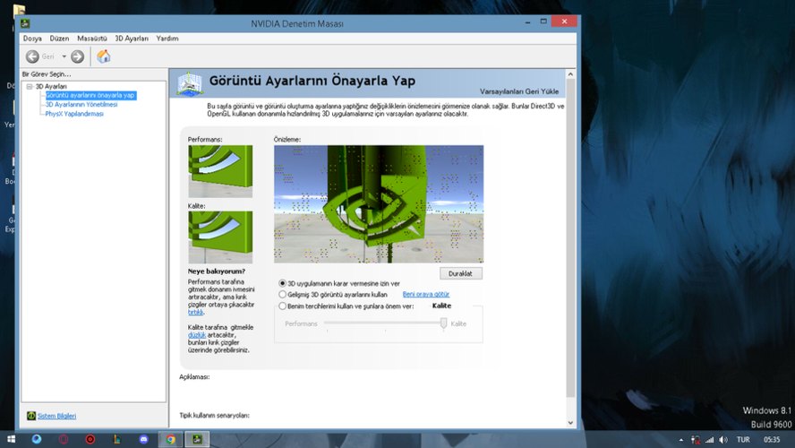This screenshot has height=448, width=795.
Task: Click the folder icon on desktop top-left
Action: [20, 10]
